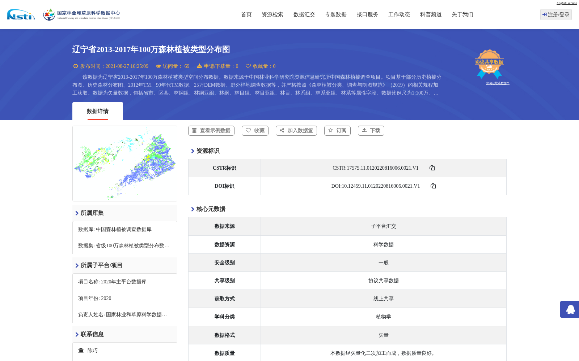Click the download icon beside 申请/下载量
Screen dimensions: 579x361
pyautogui.click(x=199, y=66)
